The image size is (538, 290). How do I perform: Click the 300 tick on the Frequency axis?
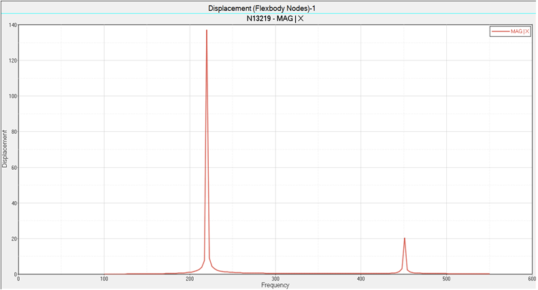pyautogui.click(x=275, y=279)
